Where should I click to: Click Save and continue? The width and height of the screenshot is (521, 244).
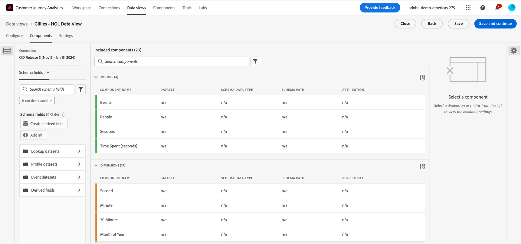[x=495, y=24]
